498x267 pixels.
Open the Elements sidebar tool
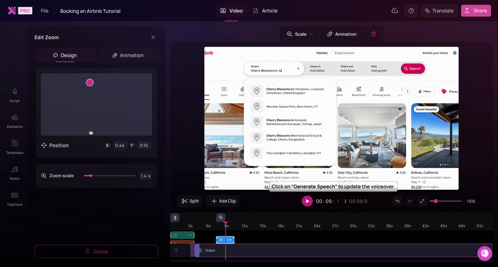15,121
